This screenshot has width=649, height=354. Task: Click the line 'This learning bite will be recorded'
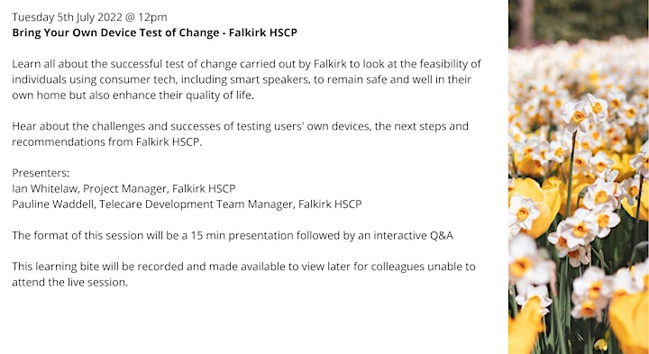[x=243, y=267]
